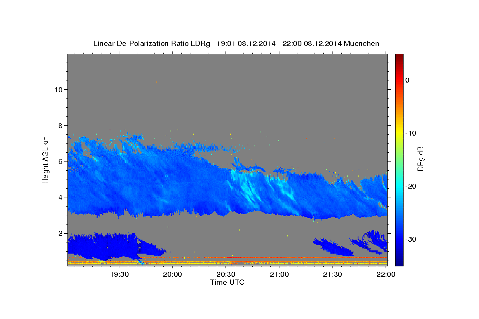Click the dark red top of colorbar
This screenshot has width=479, height=319.
click(x=399, y=58)
